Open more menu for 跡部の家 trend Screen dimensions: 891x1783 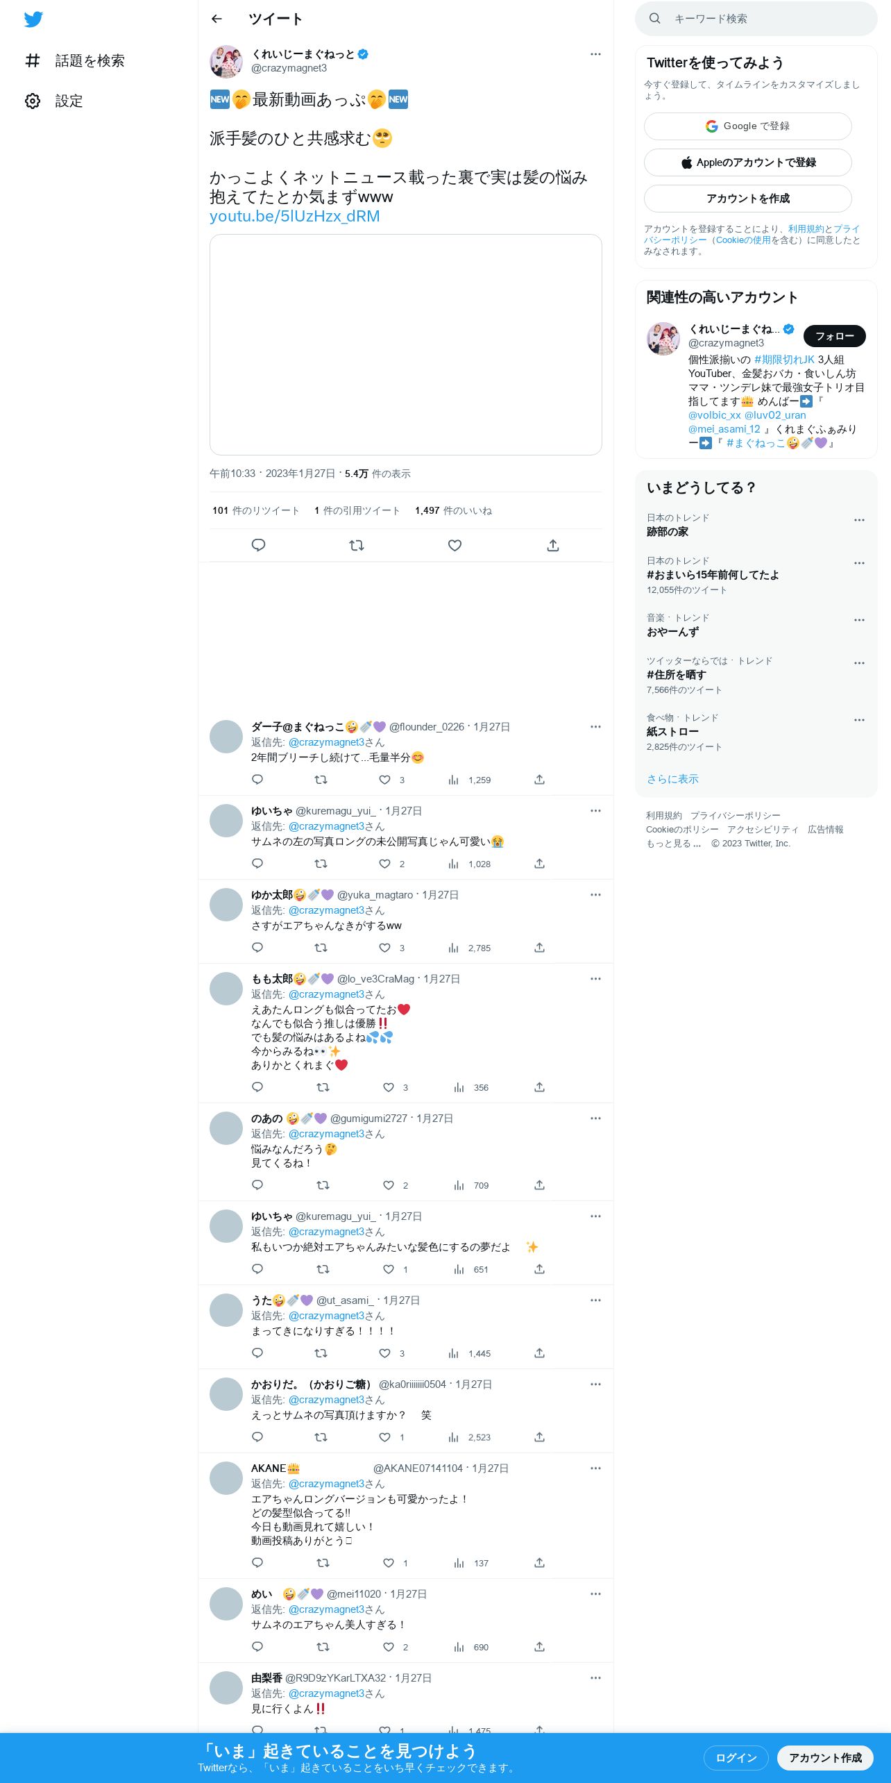pyautogui.click(x=859, y=520)
